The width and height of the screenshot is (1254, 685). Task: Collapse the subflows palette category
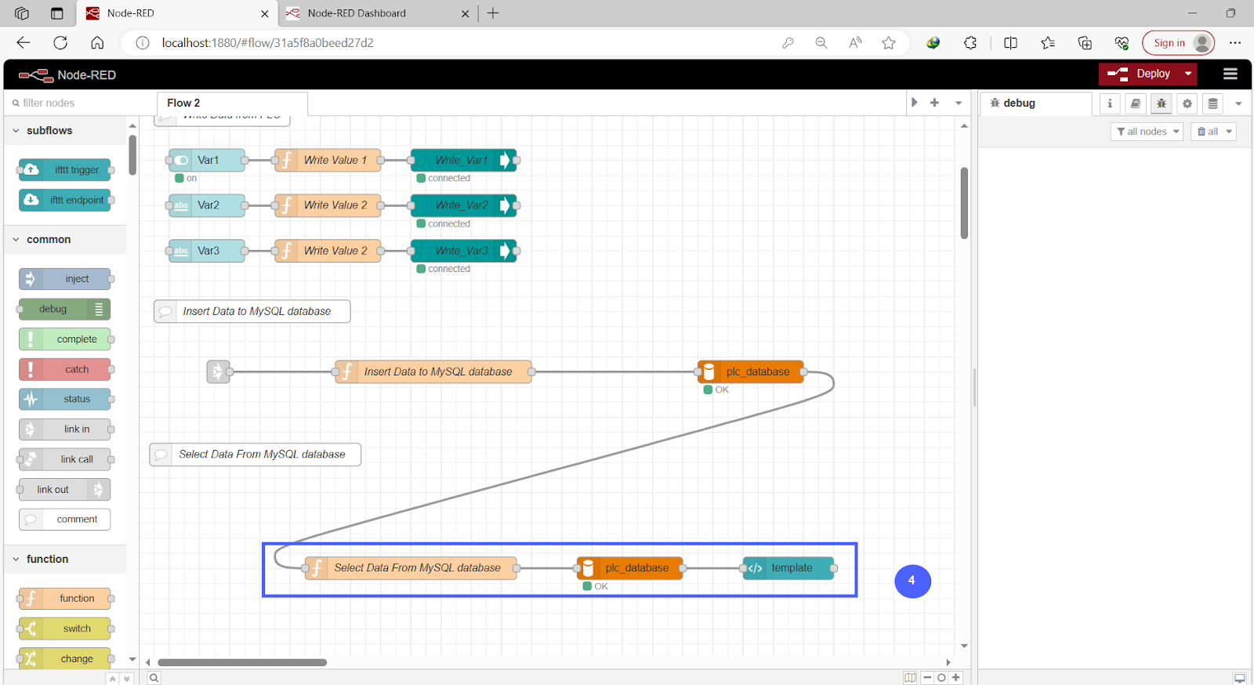(x=65, y=131)
